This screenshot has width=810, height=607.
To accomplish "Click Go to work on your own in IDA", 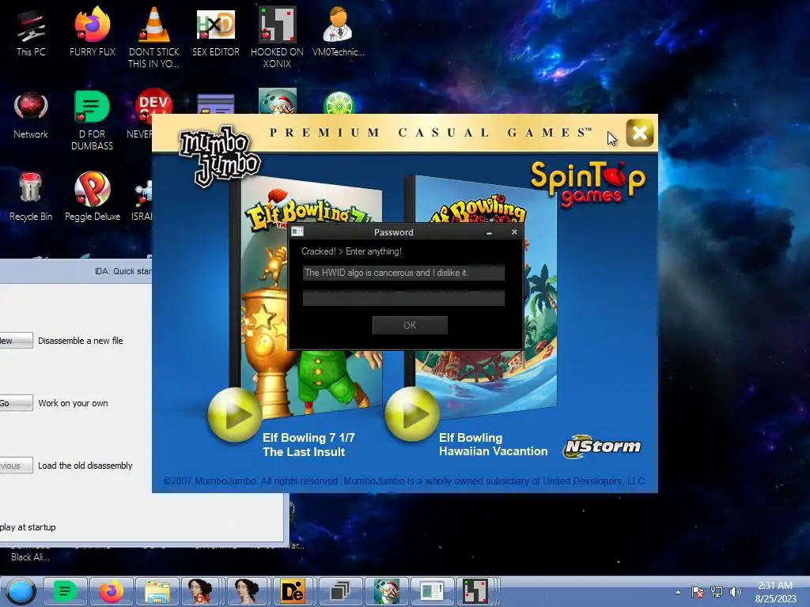I will coord(16,403).
